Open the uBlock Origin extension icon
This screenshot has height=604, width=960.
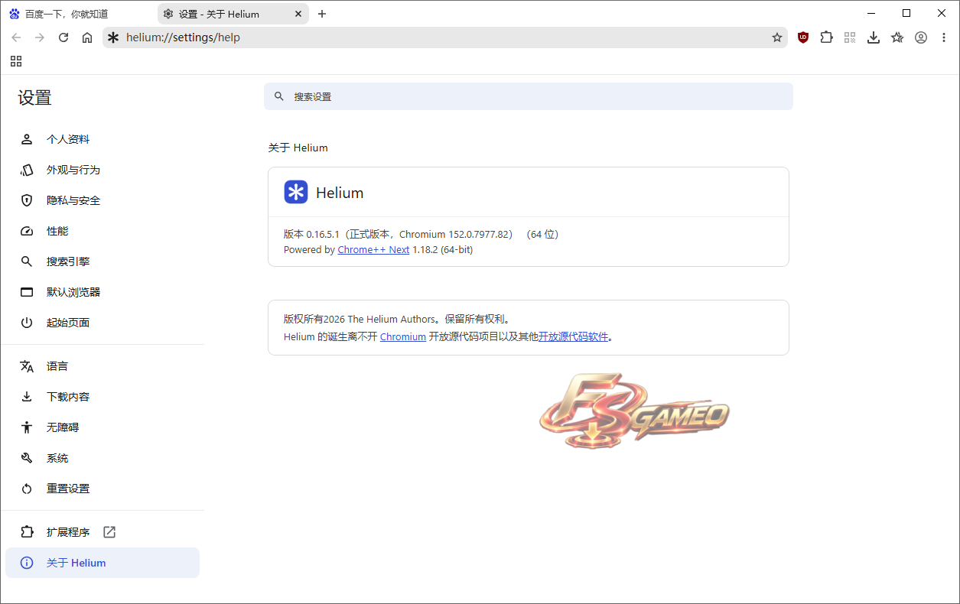(802, 37)
